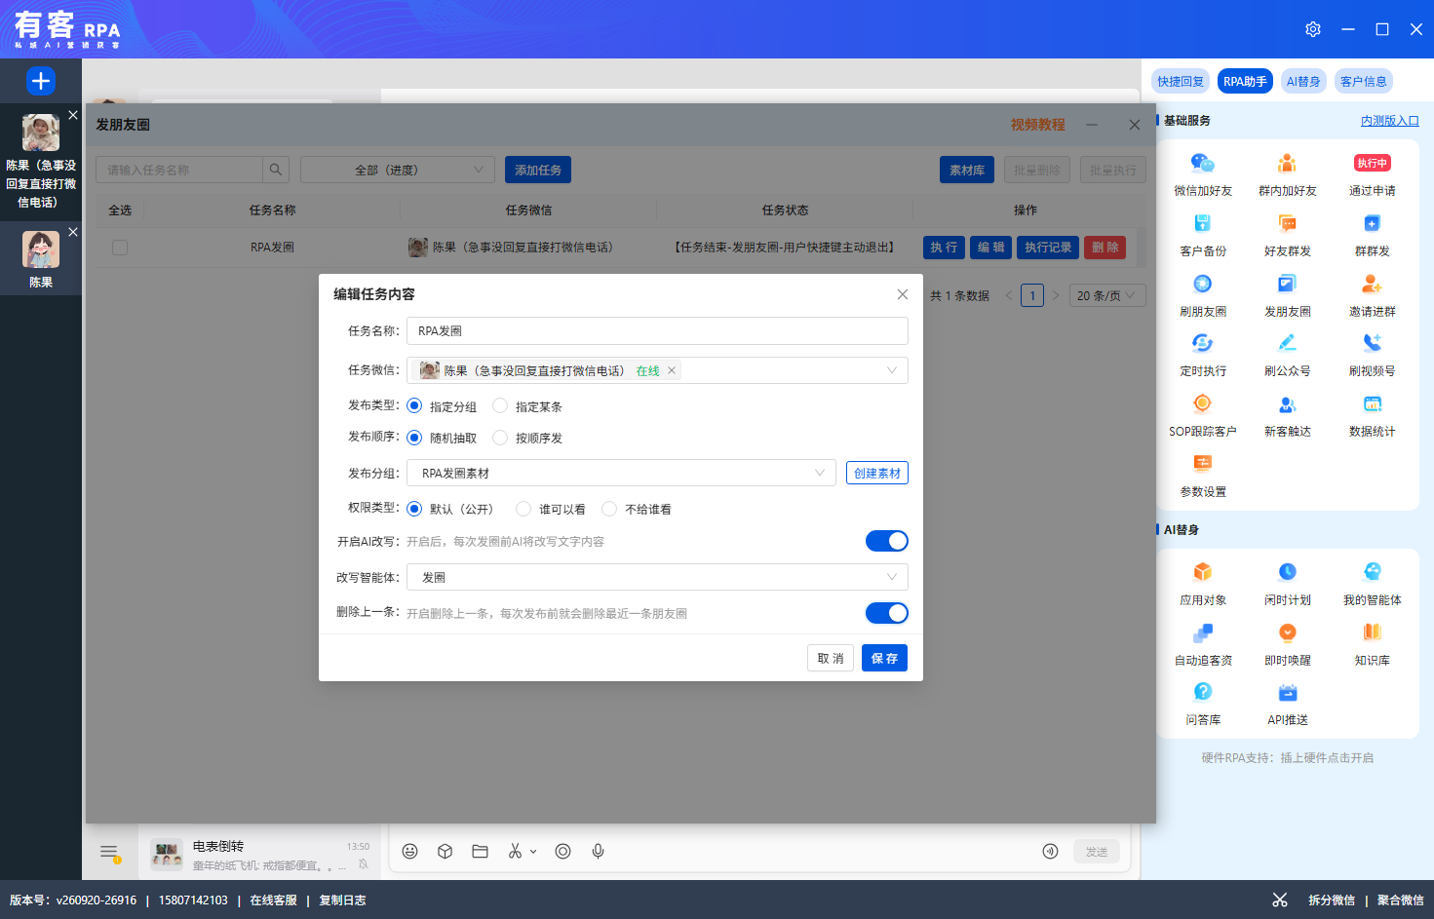Switch to the AI替身 tab

[1303, 81]
